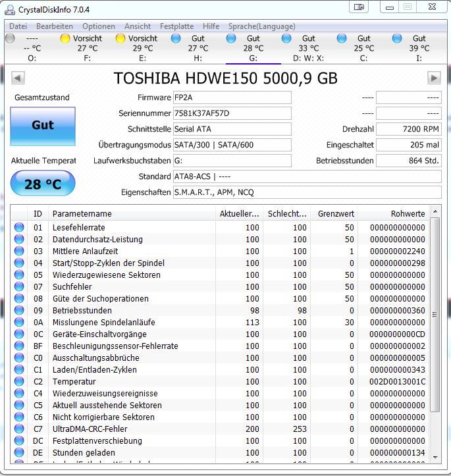Viewport: 451px width, 476px height.
Task: Click the SMART list scrollbar thumb
Action: (435, 315)
